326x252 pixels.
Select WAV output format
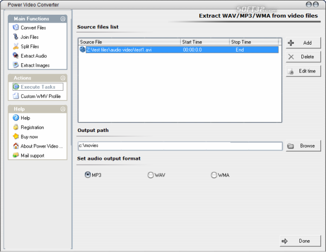click(151, 175)
